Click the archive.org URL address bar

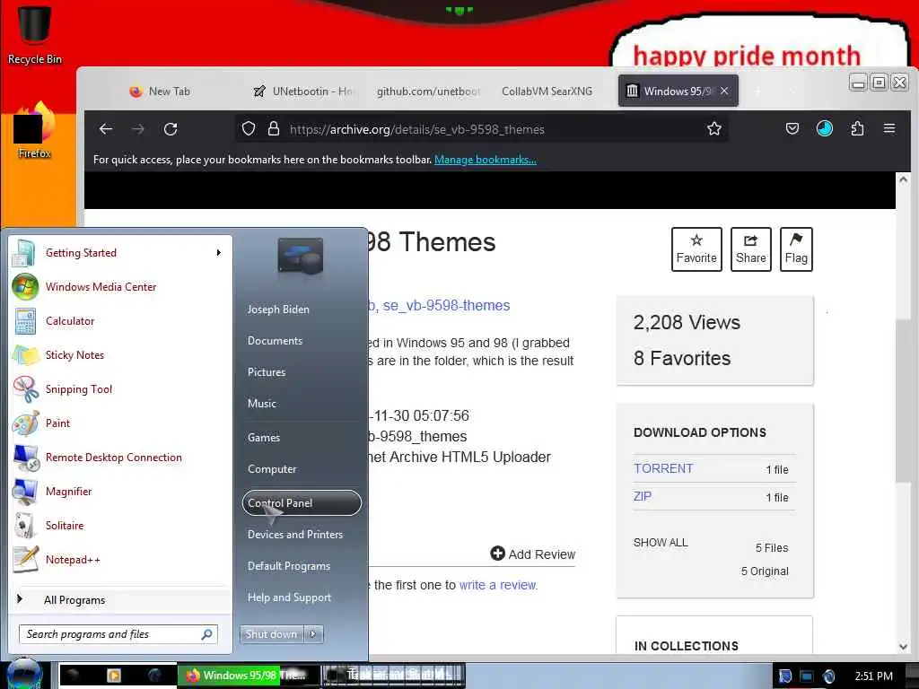481,129
